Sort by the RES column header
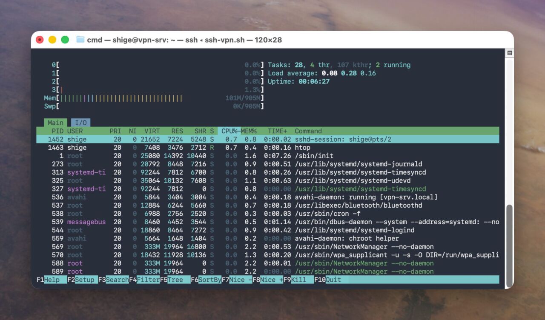This screenshot has width=545, height=320. (x=177, y=131)
